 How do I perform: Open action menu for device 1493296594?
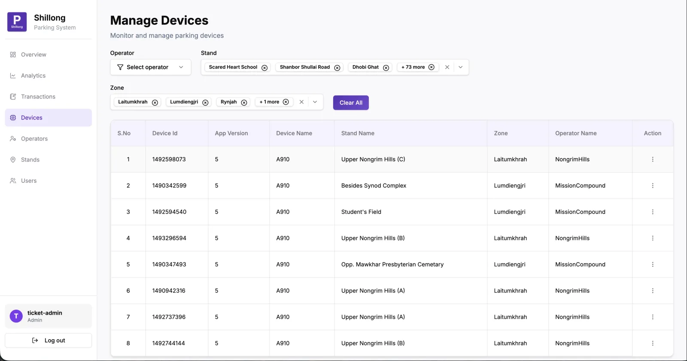tap(653, 238)
